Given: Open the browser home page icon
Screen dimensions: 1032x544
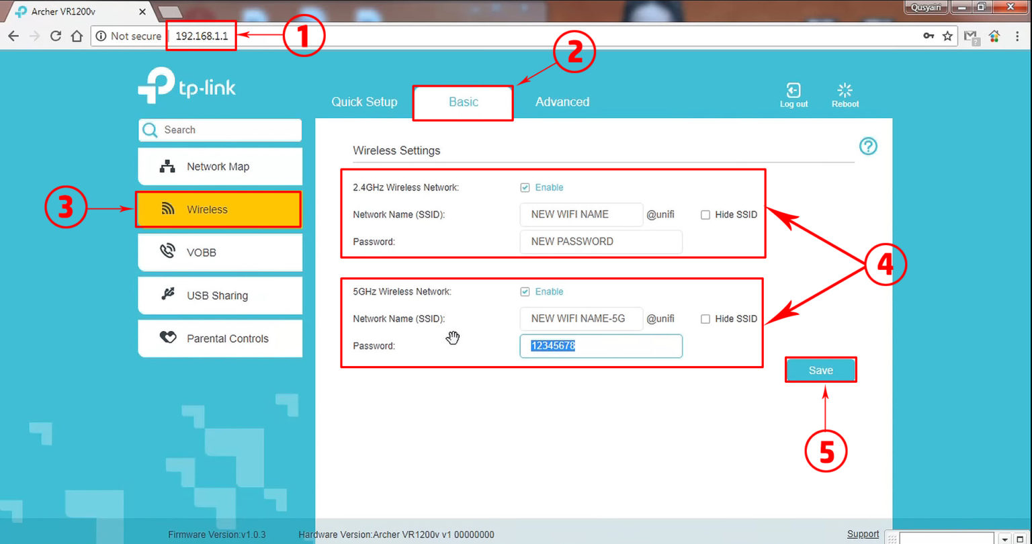Looking at the screenshot, I should pos(77,36).
